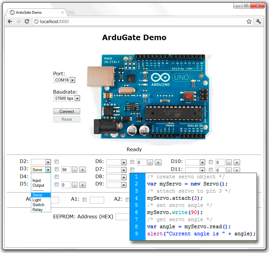
Task: Toggle the D10 checkbox
Action: coord(211,162)
